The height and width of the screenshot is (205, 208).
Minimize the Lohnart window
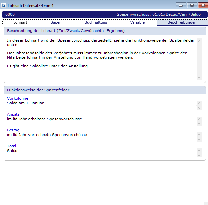(x=181, y=5)
